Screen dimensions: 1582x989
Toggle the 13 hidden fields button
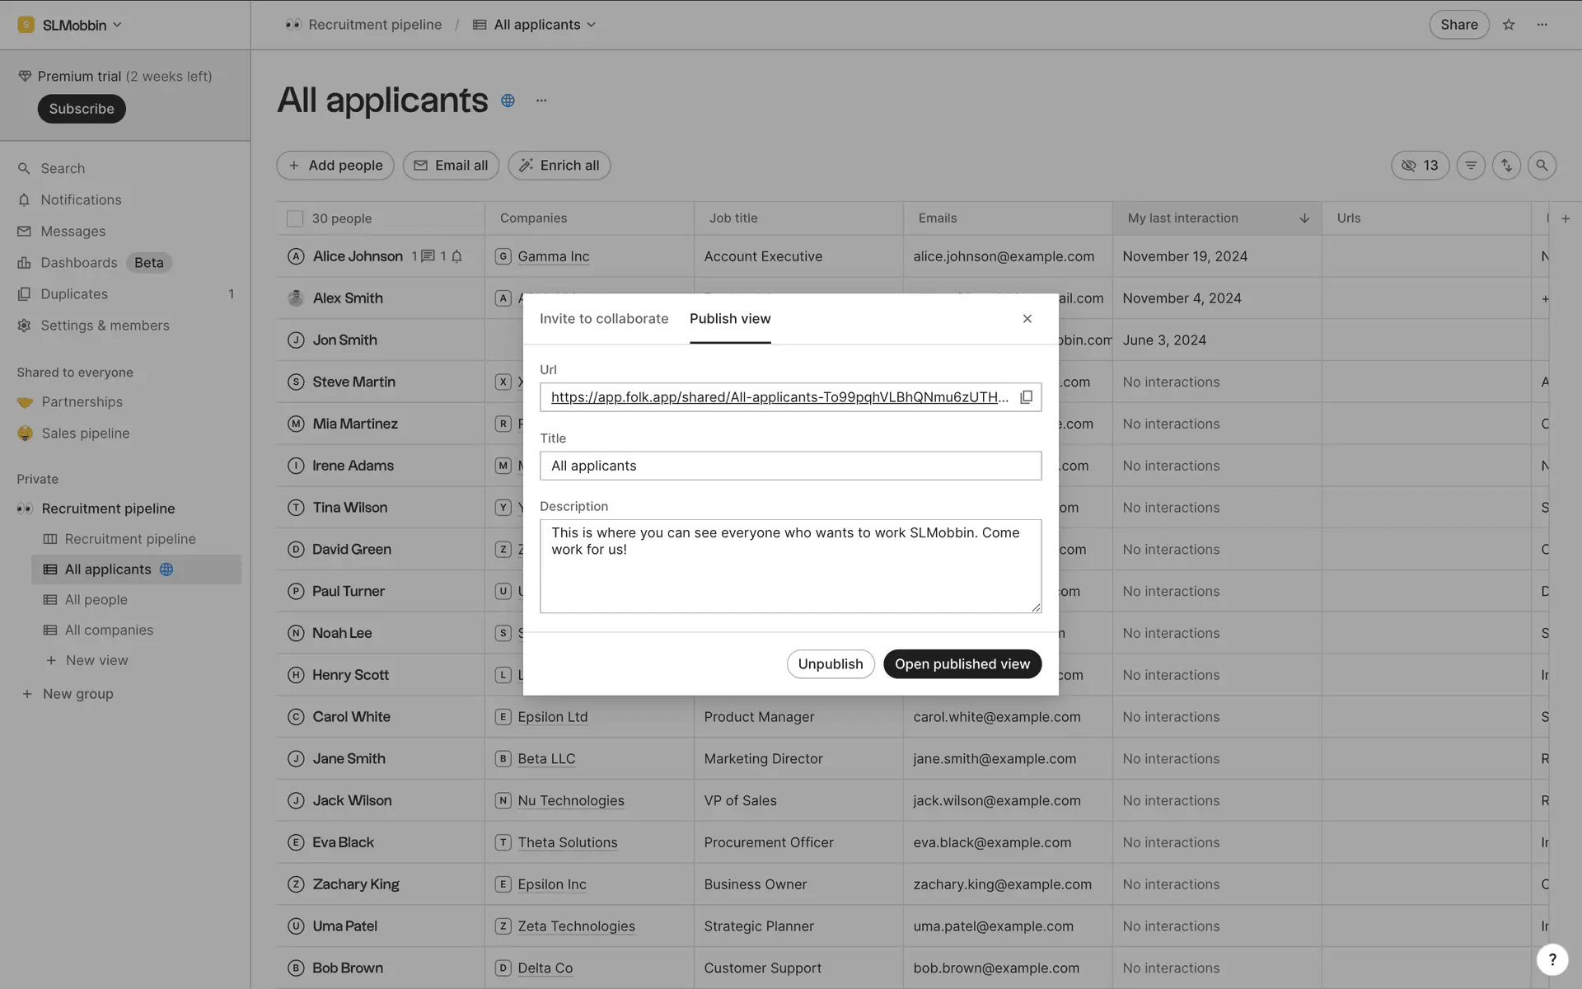(x=1420, y=166)
